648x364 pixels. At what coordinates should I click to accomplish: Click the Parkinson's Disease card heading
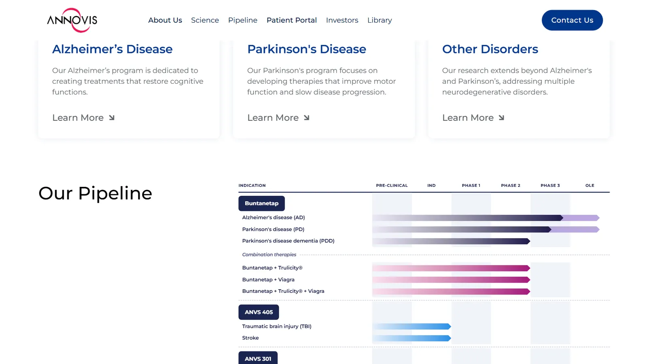tap(307, 49)
